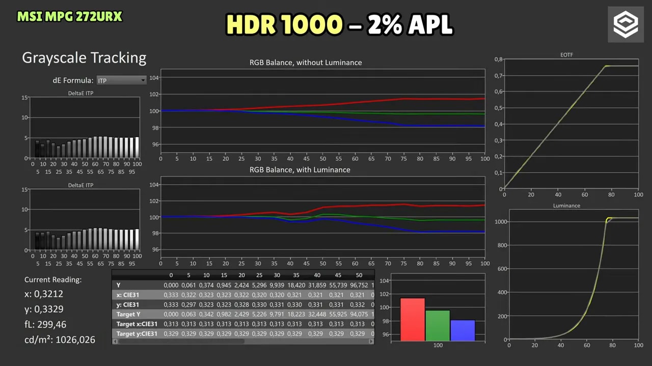Image resolution: width=652 pixels, height=366 pixels.
Task: Click the Y value 0,061
Action: pyautogui.click(x=188, y=285)
